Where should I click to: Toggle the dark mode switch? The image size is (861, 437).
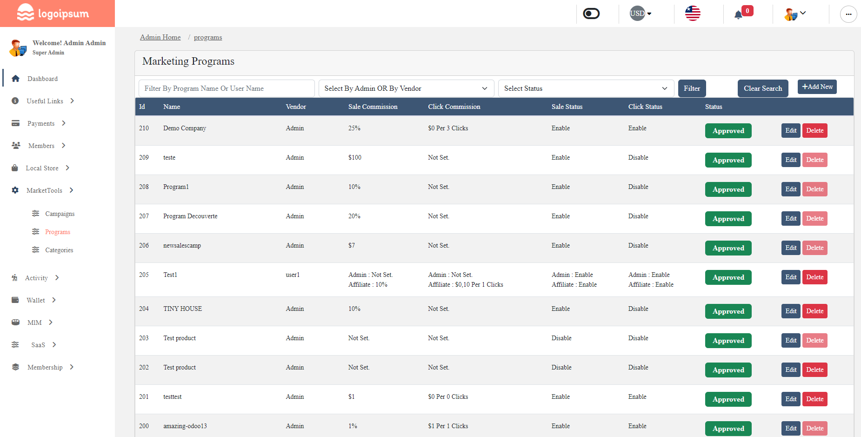click(x=591, y=13)
